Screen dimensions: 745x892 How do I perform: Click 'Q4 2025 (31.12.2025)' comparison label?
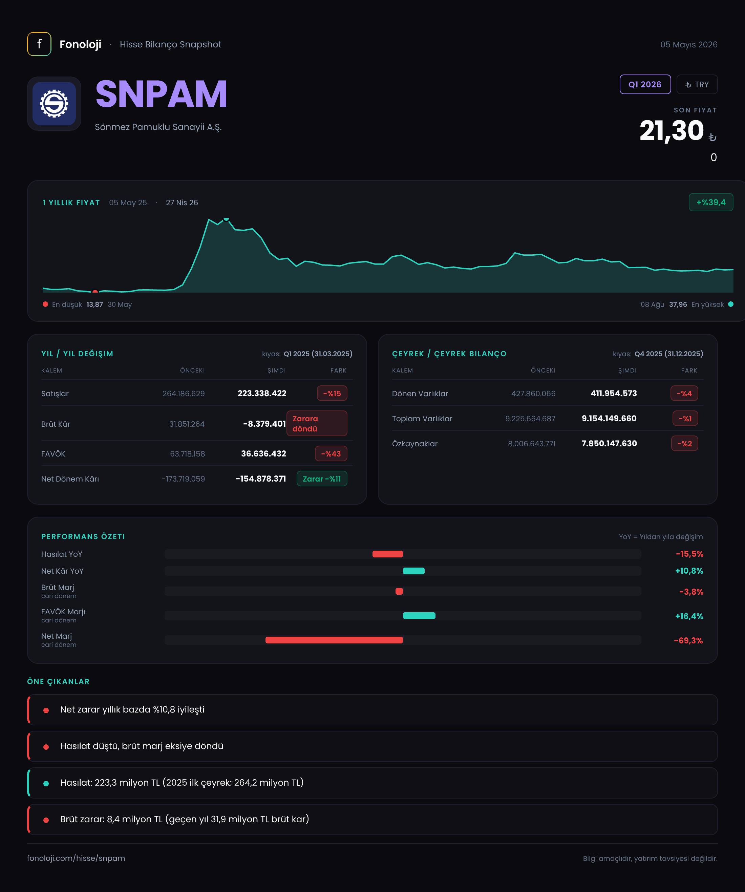[669, 354]
